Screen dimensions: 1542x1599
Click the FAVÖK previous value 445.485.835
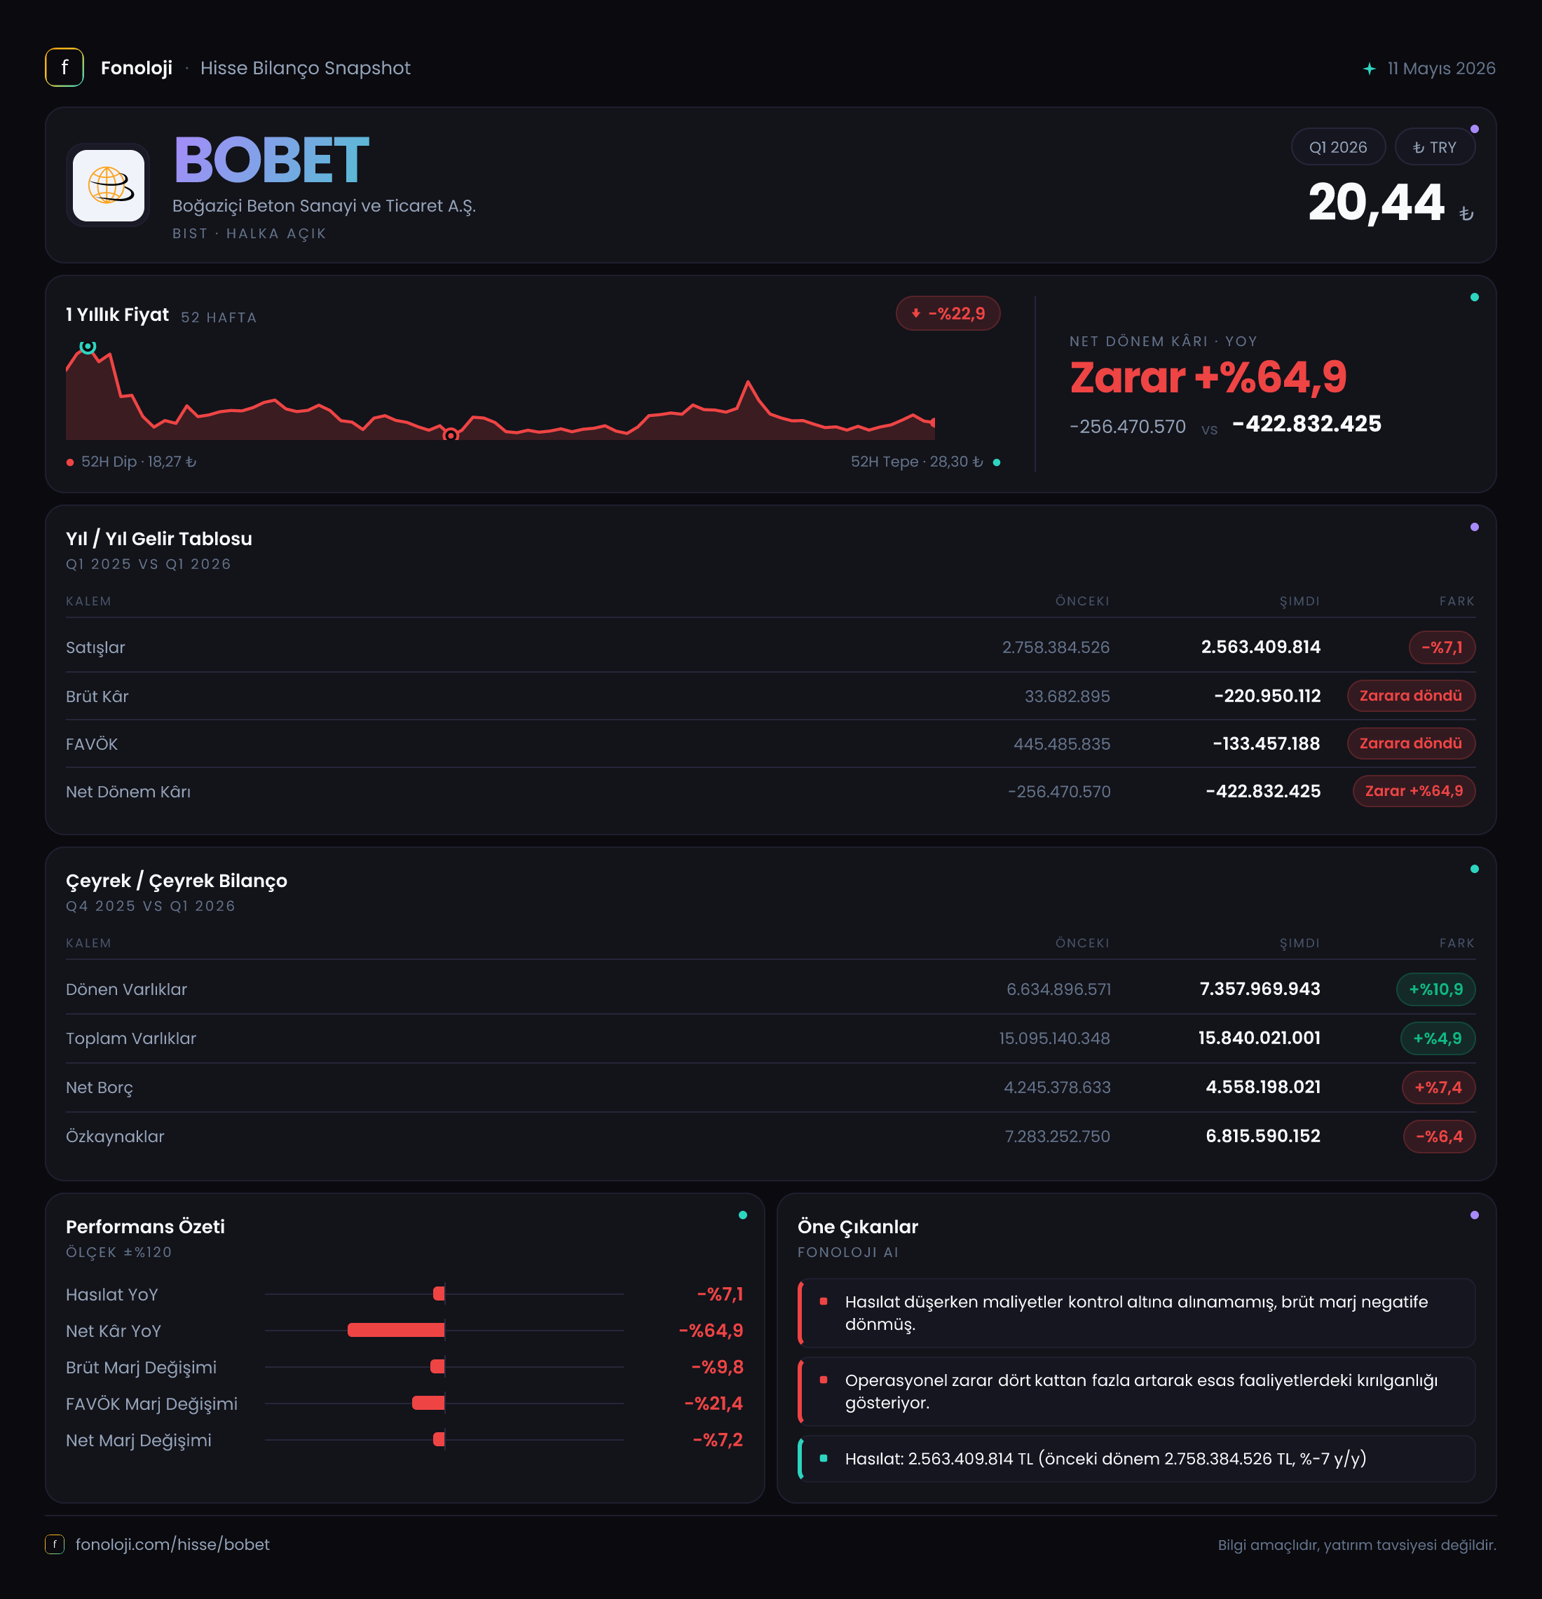pos(1061,743)
